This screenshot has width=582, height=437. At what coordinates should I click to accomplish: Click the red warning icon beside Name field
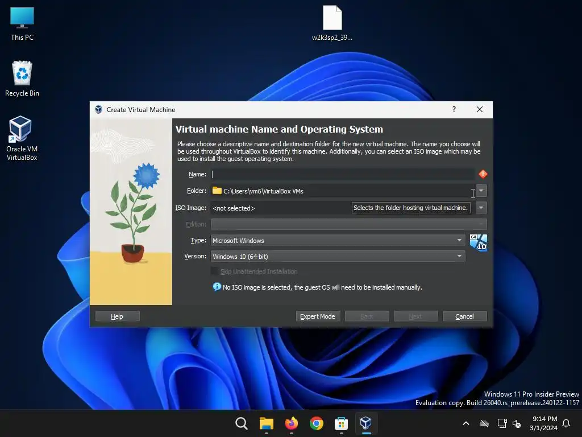483,174
